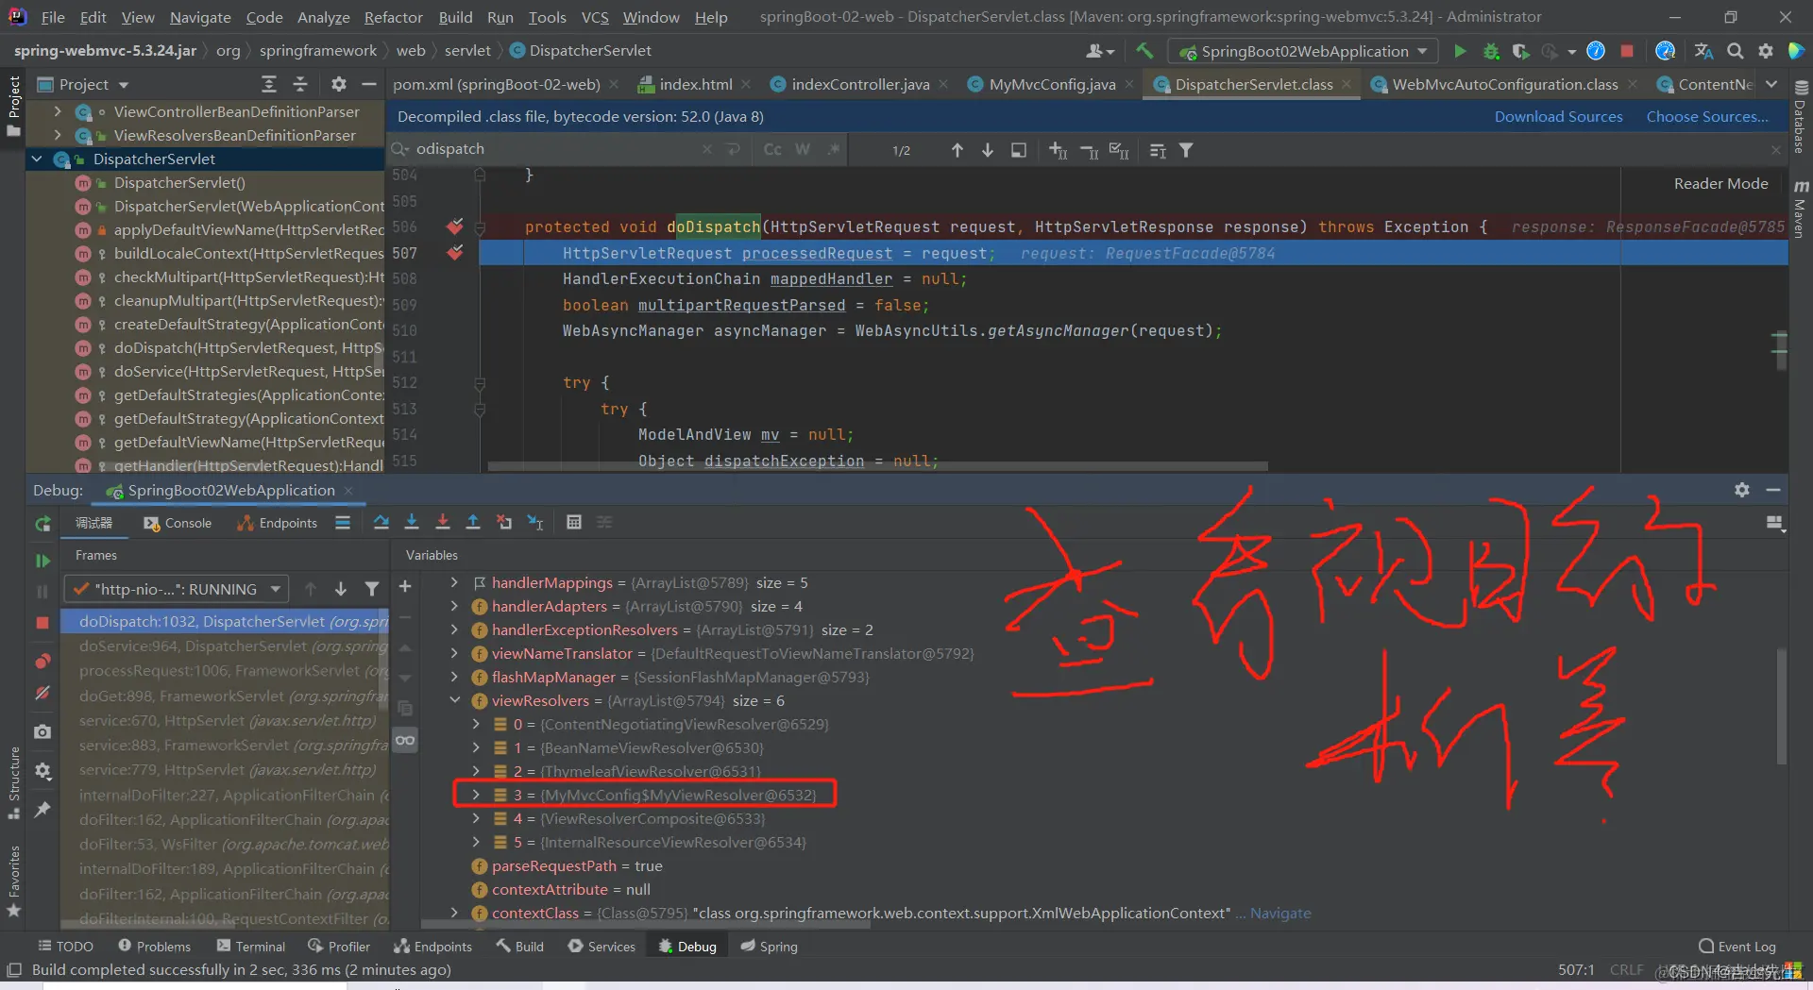Step over in the debugger
This screenshot has width=1813, height=990.
pyautogui.click(x=381, y=523)
